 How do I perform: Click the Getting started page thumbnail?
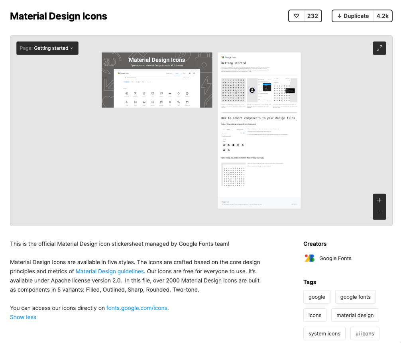point(259,129)
